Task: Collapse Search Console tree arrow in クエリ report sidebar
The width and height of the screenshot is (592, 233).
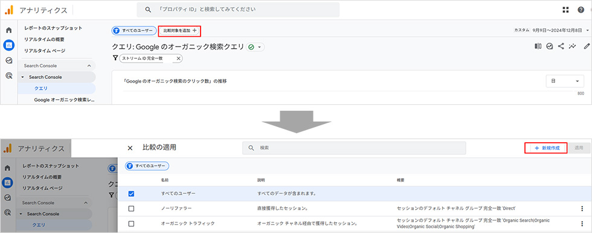Action: tap(22, 77)
